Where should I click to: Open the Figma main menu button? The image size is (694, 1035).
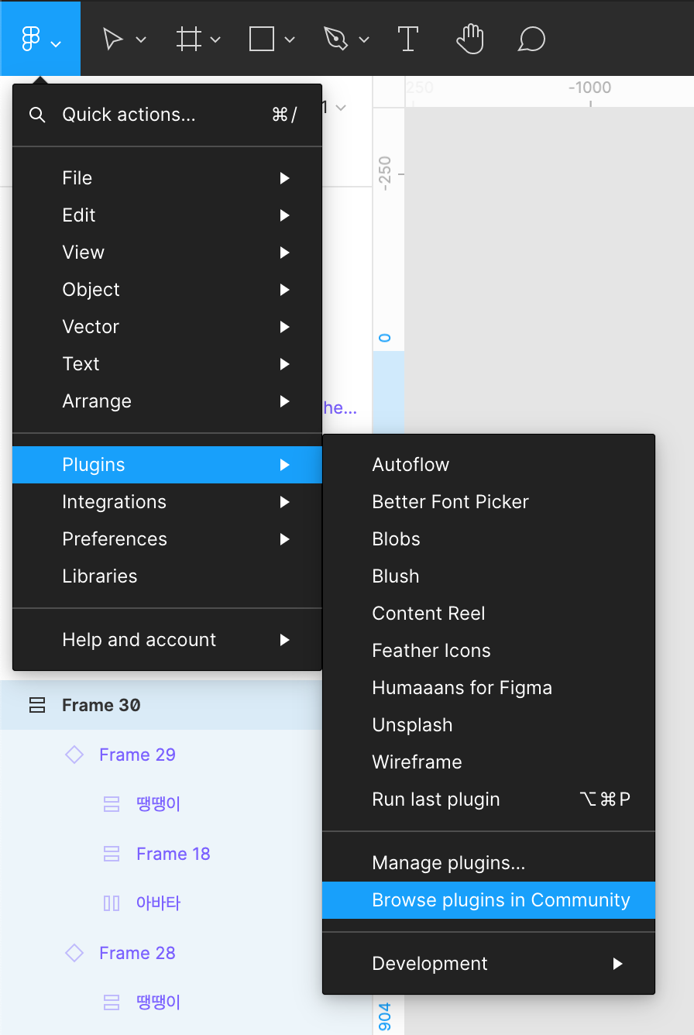[x=40, y=39]
